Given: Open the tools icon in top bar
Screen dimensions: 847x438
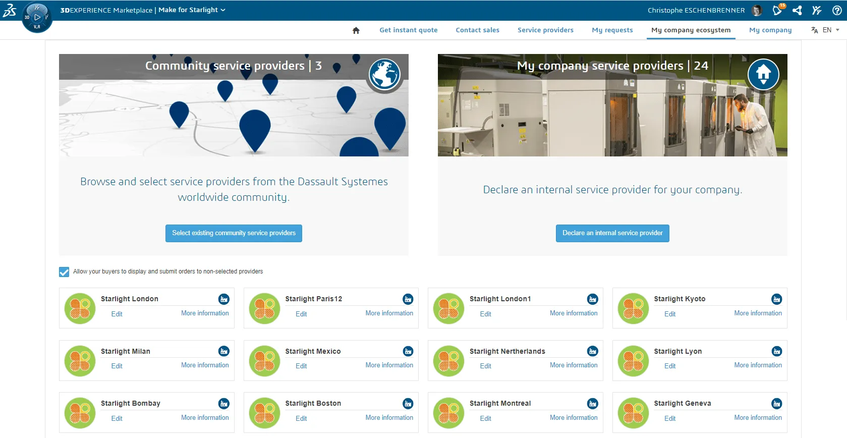Looking at the screenshot, I should click(x=817, y=10).
